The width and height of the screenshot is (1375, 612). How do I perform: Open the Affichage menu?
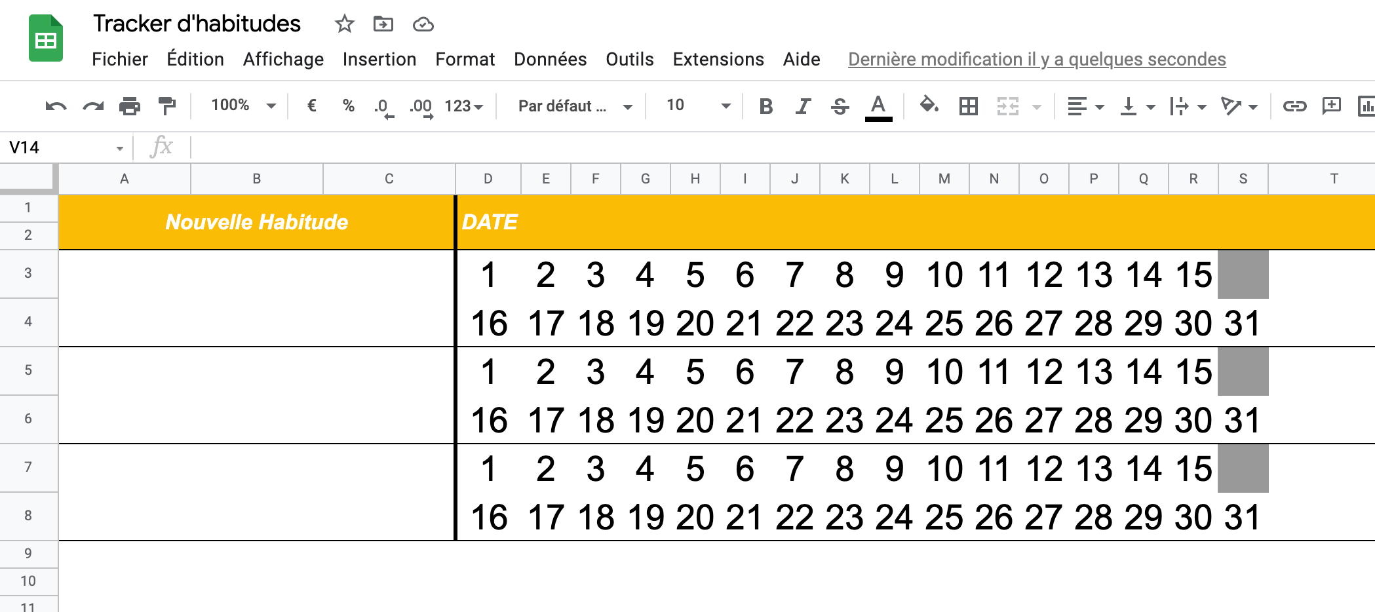pos(283,59)
